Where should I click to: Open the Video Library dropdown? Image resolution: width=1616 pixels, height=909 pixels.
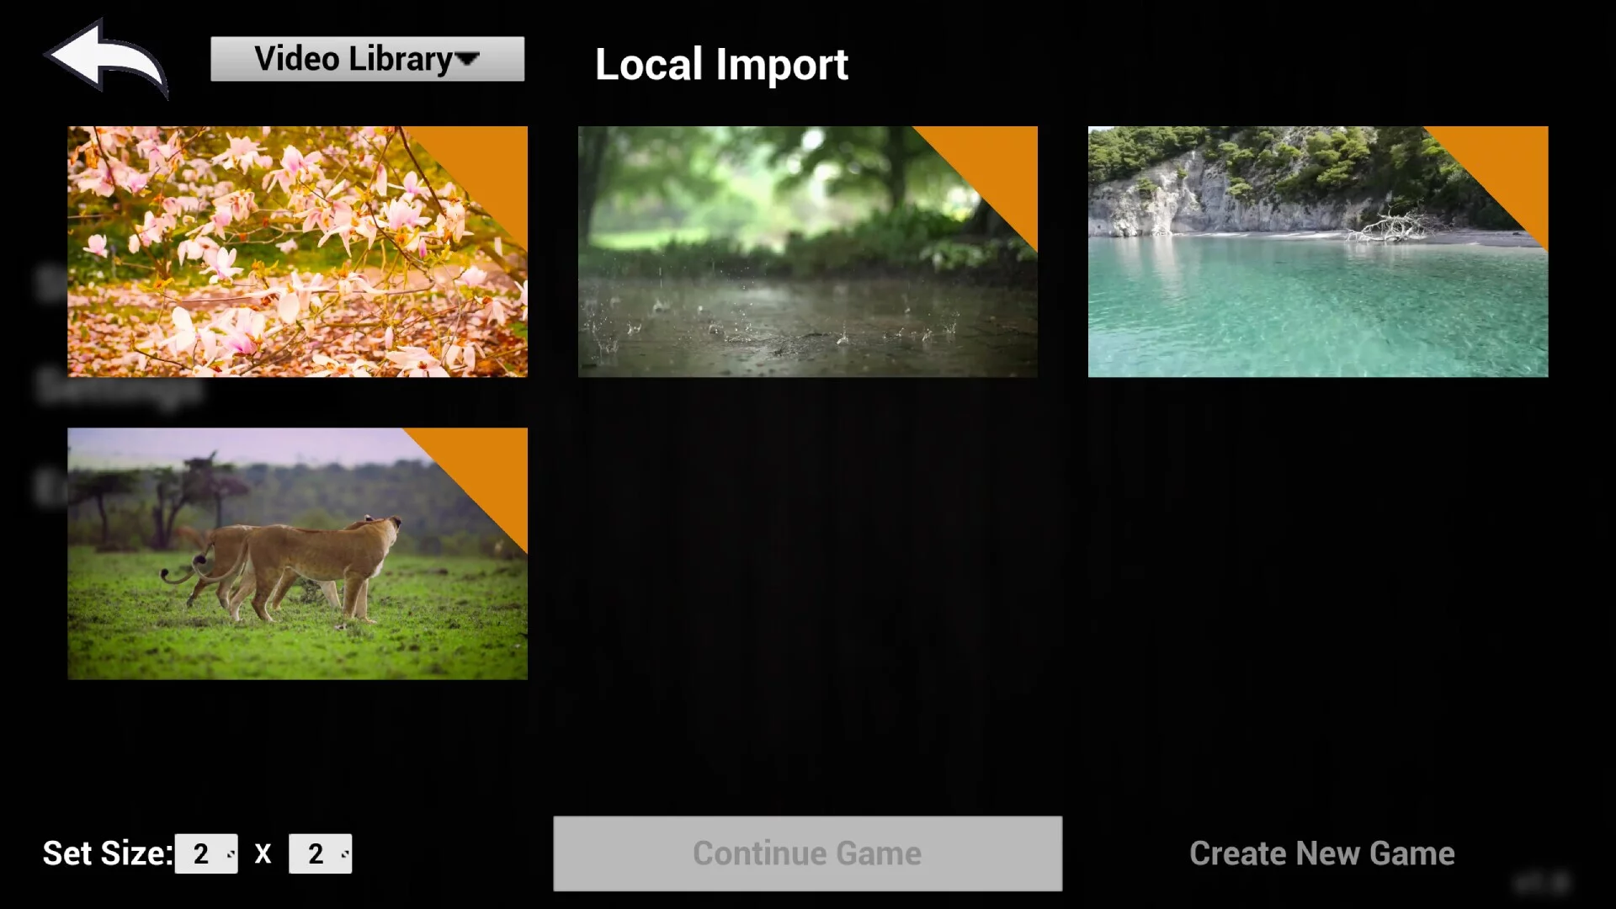(367, 59)
